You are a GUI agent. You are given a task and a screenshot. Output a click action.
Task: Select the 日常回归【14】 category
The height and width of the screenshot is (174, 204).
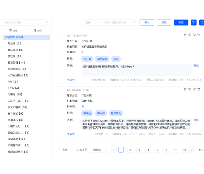pos(16,63)
